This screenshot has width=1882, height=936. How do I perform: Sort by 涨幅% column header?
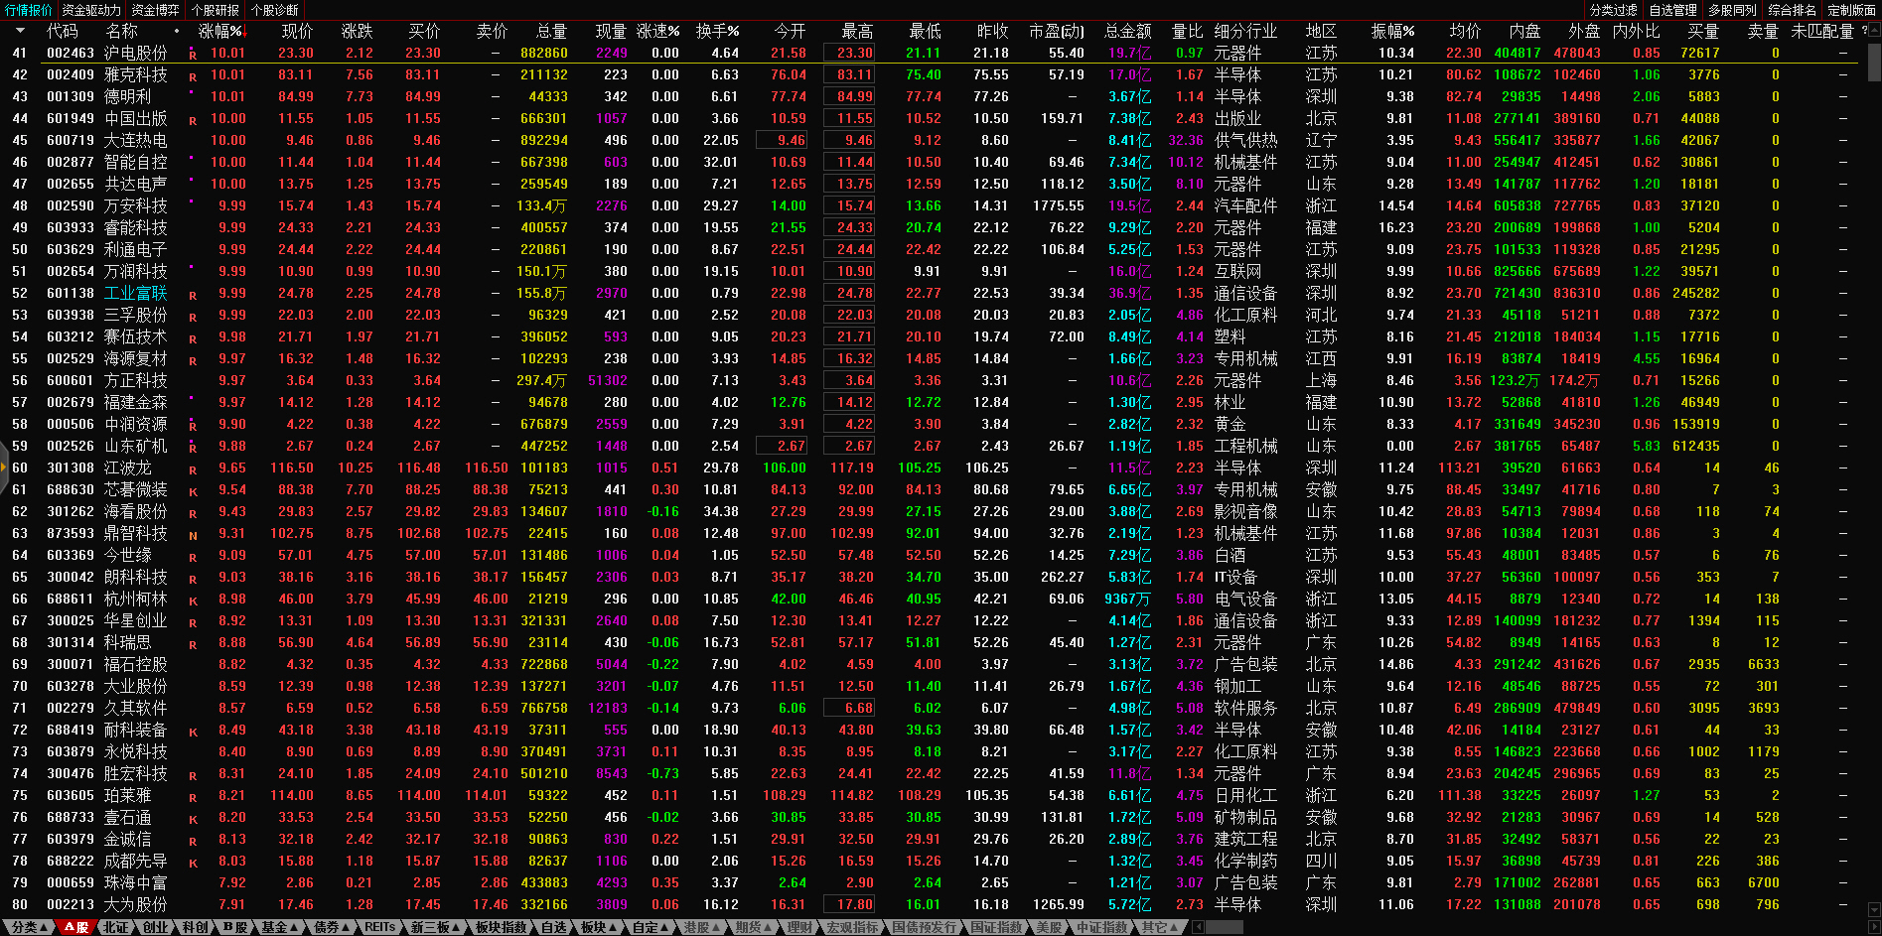(220, 31)
